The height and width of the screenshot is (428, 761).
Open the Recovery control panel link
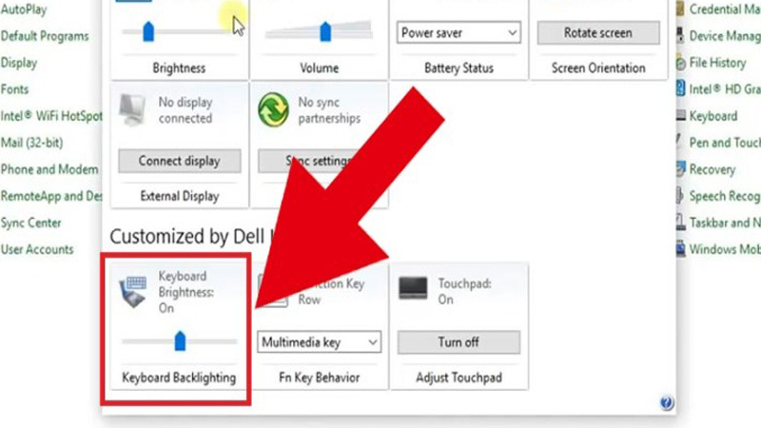pos(712,169)
